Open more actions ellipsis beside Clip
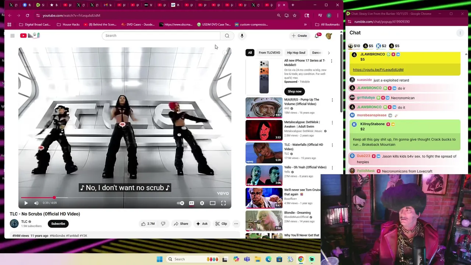Image resolution: width=471 pixels, height=265 pixels. pyautogui.click(x=236, y=224)
